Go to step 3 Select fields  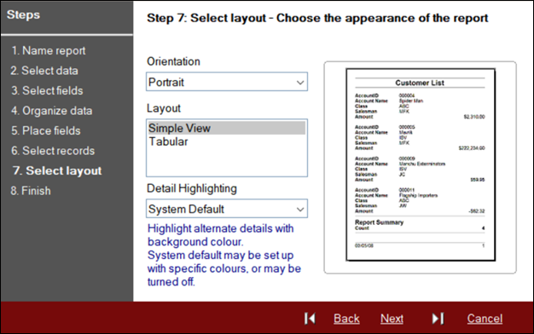[47, 91]
